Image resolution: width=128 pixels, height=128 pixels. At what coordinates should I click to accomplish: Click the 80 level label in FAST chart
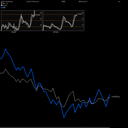(x=41, y=13)
